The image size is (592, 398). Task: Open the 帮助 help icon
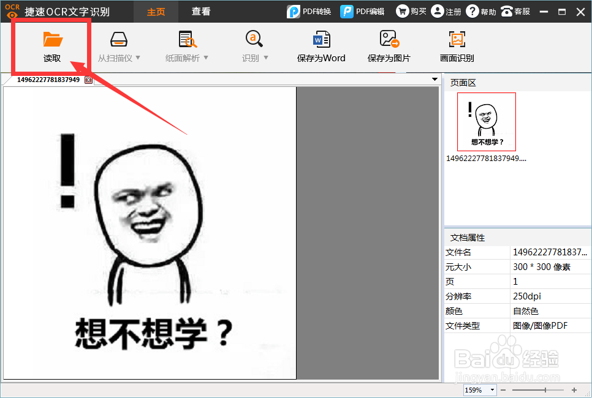click(472, 11)
